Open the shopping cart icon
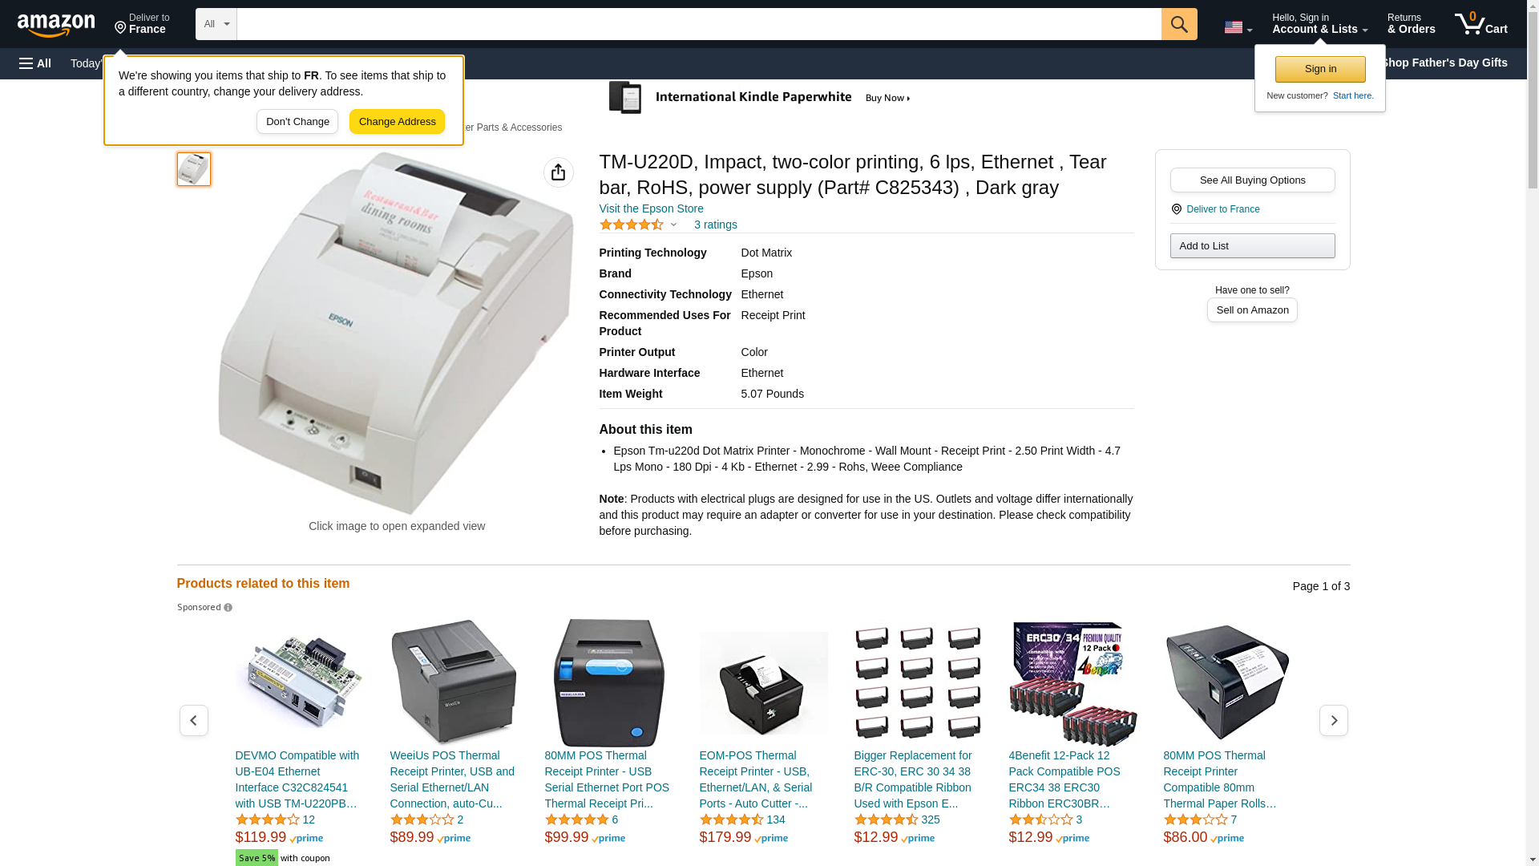This screenshot has height=866, width=1539. pos(1481,23)
